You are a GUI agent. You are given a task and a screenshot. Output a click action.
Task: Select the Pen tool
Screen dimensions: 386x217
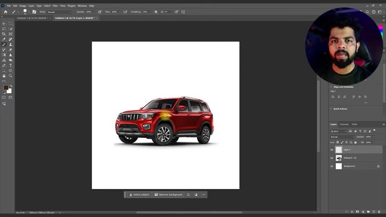tap(4, 66)
